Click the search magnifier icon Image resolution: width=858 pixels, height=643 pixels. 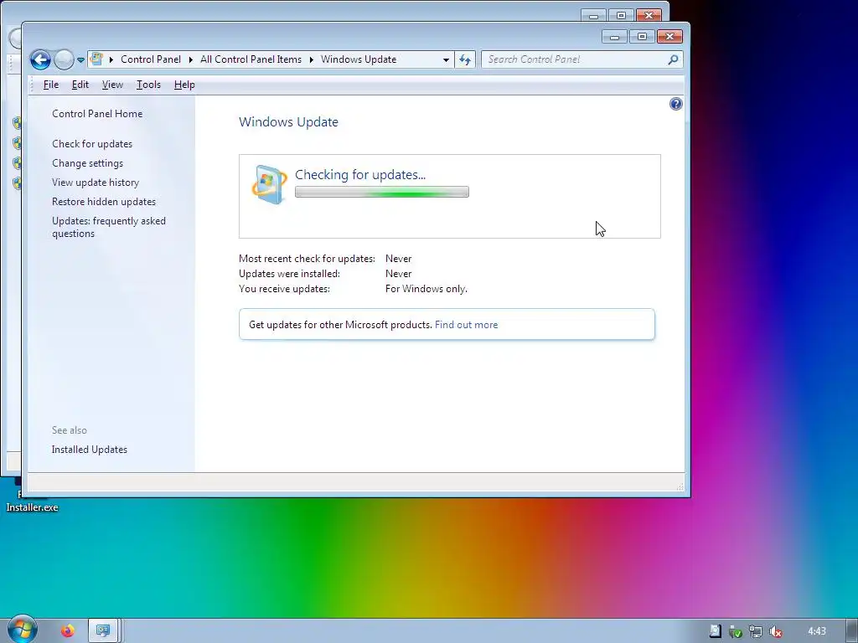[674, 59]
